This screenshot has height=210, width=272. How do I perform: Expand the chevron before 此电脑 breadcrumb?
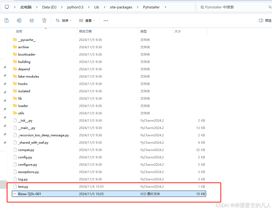(15, 7)
